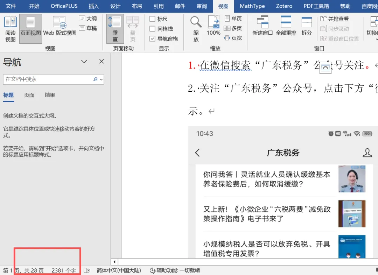This screenshot has width=378, height=275.
Task: Click horizontal scrollbar left arrow
Action: pyautogui.click(x=114, y=262)
